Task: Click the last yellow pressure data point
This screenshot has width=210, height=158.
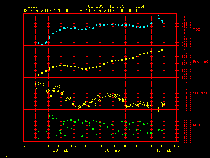Action: [162, 50]
